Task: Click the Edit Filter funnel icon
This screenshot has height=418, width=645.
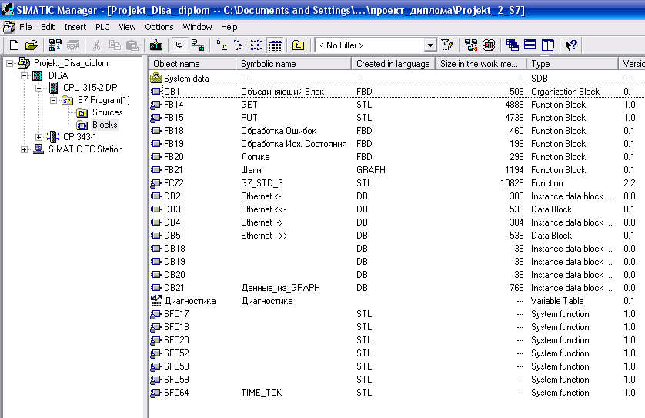Action: tap(446, 45)
